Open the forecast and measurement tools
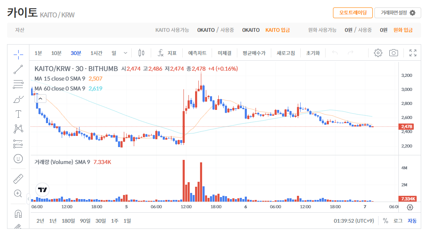This screenshot has height=233, width=427. [x=18, y=144]
